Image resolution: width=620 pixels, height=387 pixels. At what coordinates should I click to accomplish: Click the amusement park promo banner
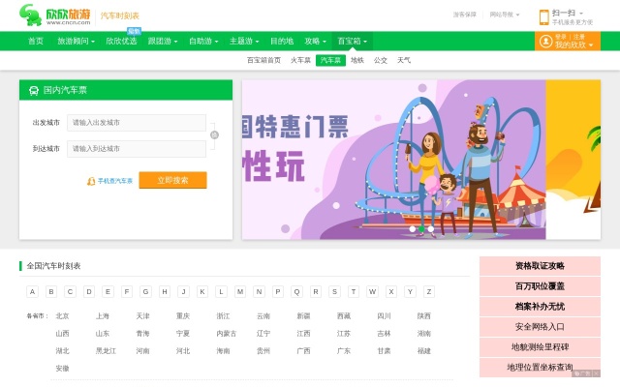pos(393,160)
